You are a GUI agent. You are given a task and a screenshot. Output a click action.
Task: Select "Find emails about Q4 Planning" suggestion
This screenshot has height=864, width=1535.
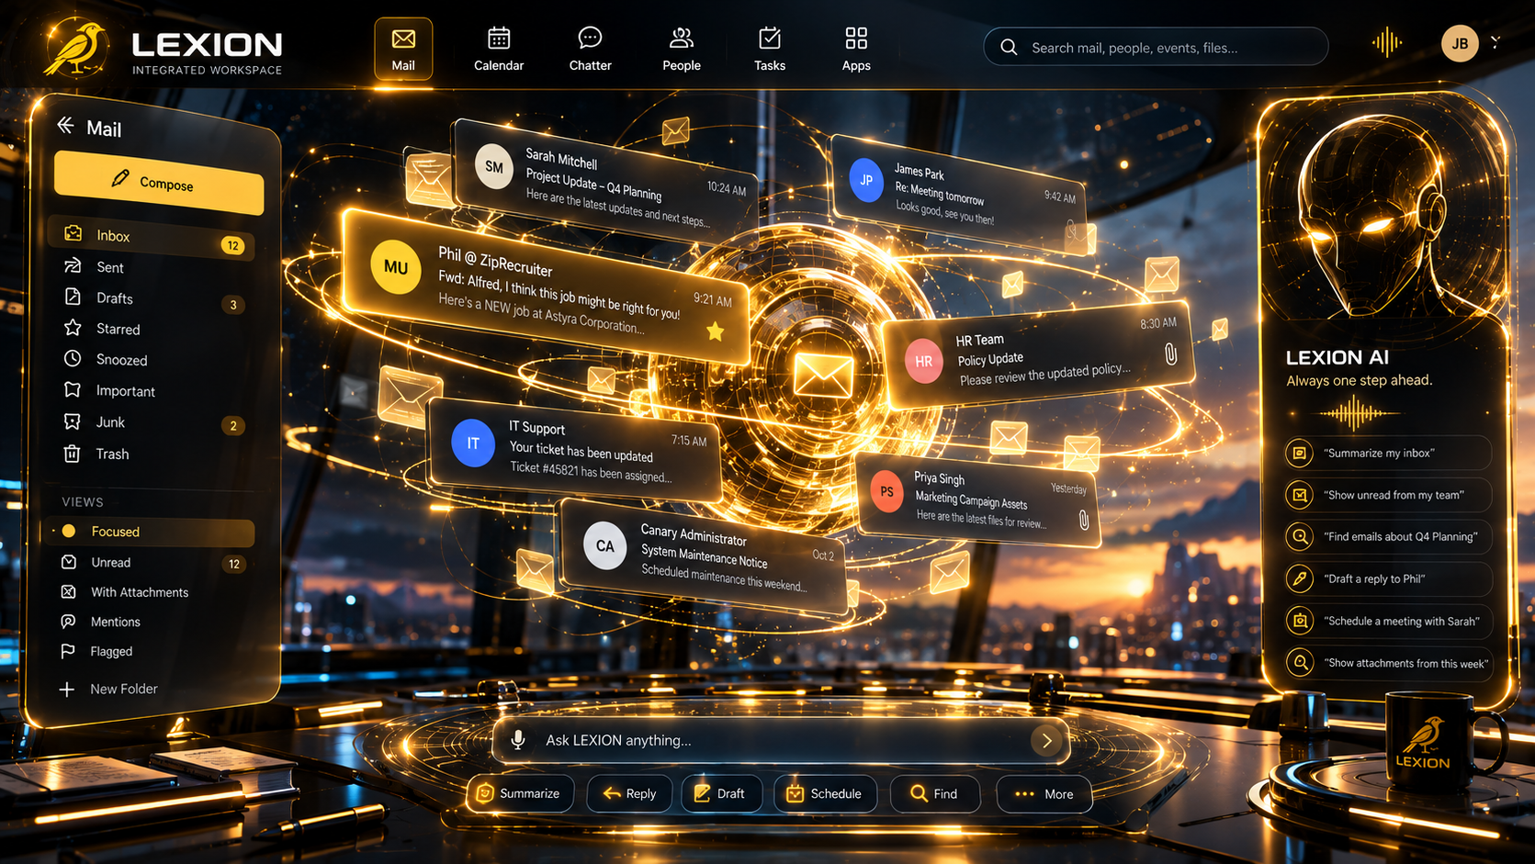1388,536
